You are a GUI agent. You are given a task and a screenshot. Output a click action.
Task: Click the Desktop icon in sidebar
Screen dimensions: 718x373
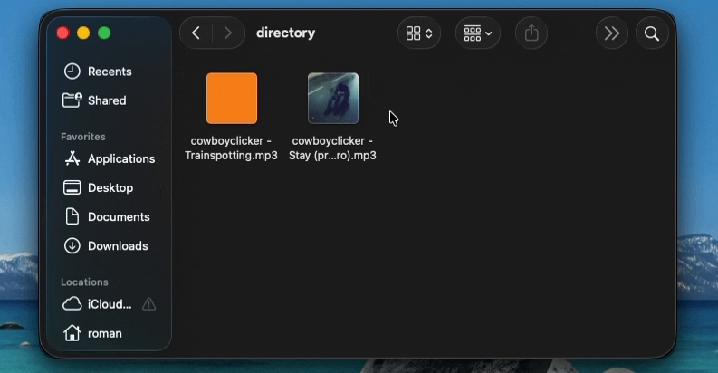[x=72, y=187]
